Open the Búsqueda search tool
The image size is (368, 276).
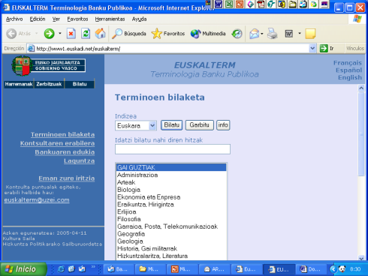point(128,34)
